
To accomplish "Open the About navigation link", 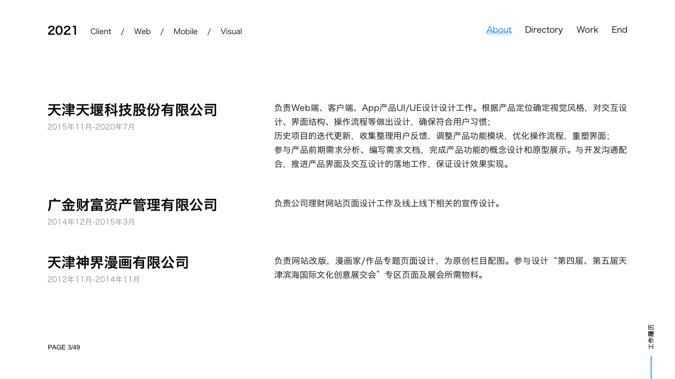I will tap(499, 29).
